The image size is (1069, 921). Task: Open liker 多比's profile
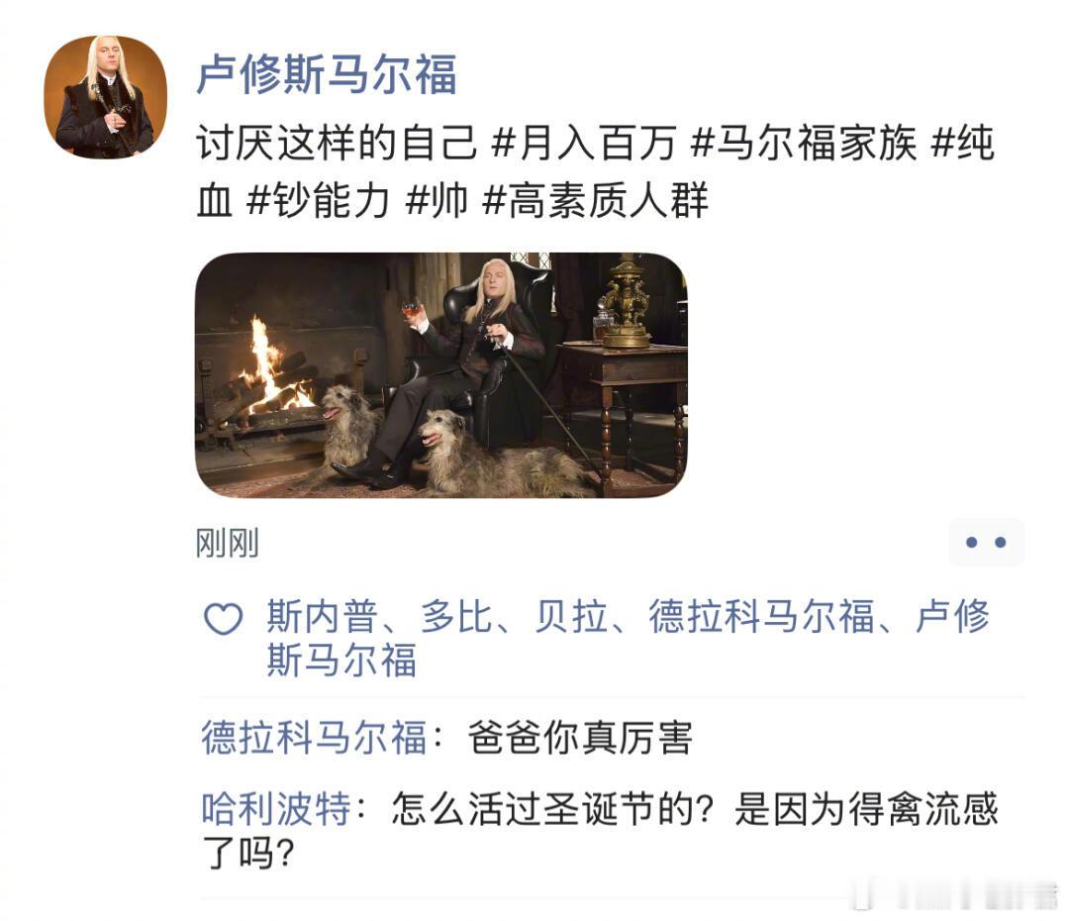tap(455, 617)
